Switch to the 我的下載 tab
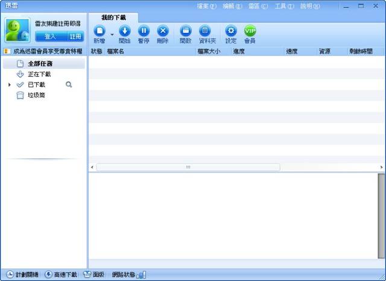 [113, 18]
